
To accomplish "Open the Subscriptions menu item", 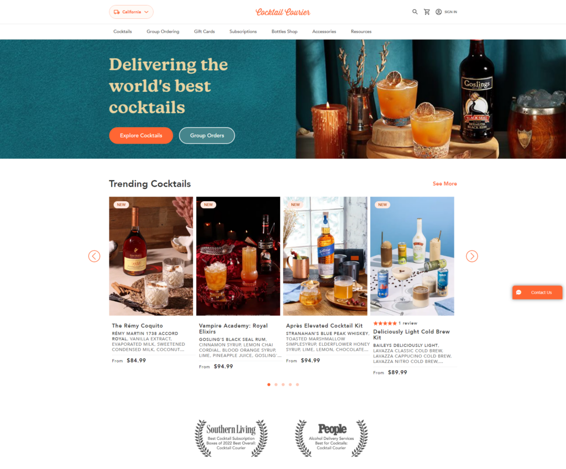I will pyautogui.click(x=243, y=31).
